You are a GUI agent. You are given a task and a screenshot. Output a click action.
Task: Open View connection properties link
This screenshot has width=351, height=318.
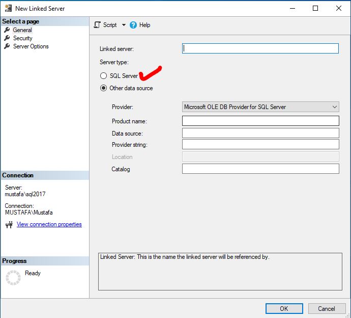pyautogui.click(x=49, y=224)
